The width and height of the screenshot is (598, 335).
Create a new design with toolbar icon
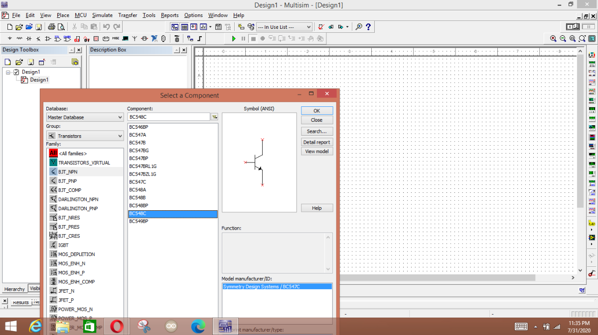(x=10, y=27)
